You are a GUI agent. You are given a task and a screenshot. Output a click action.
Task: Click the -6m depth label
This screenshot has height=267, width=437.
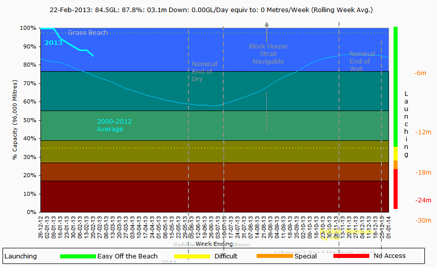click(420, 73)
